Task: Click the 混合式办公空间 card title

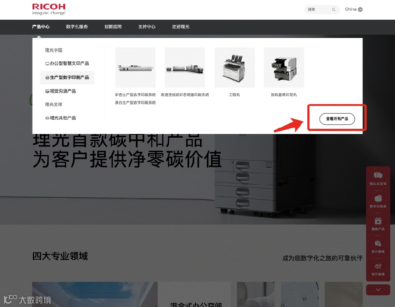Action: pos(196,305)
